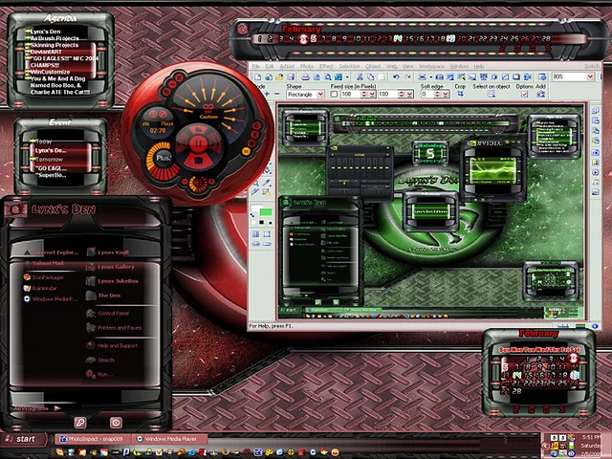
Task: Open the File menu in PhotoImpact
Action: 255,66
